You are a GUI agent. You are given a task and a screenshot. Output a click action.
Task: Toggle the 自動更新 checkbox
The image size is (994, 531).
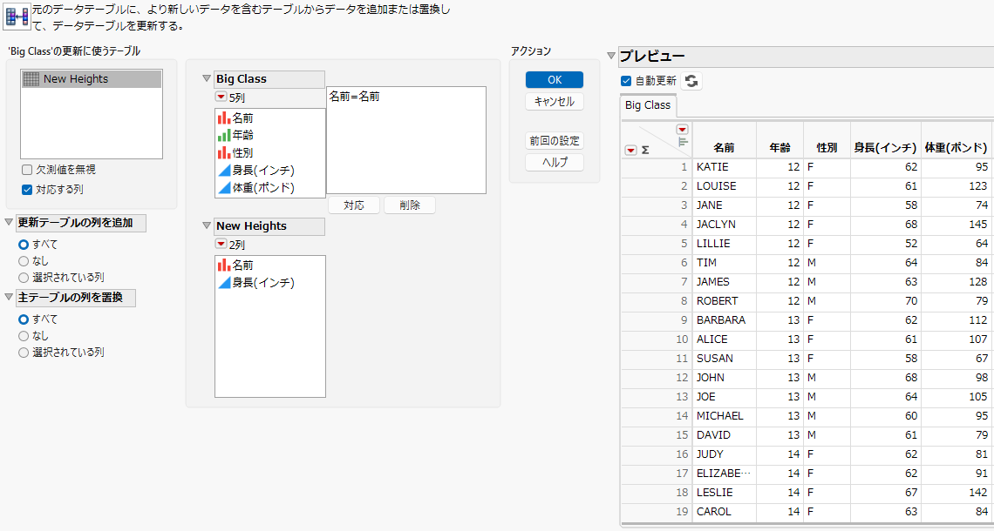click(x=626, y=81)
